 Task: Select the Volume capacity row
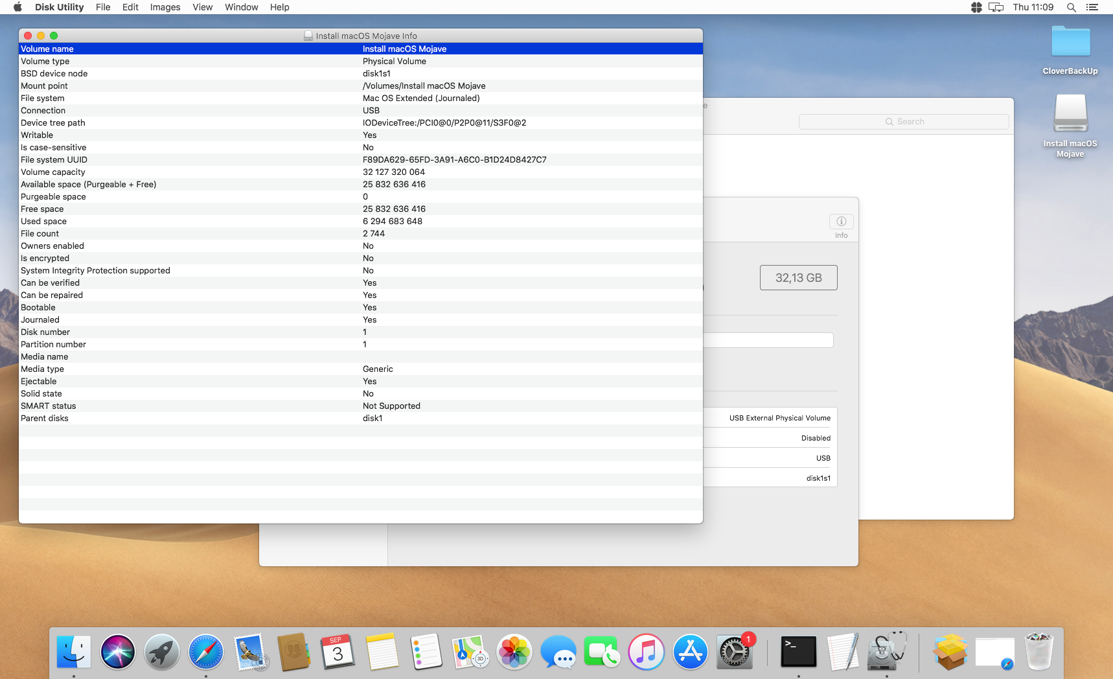click(x=361, y=172)
